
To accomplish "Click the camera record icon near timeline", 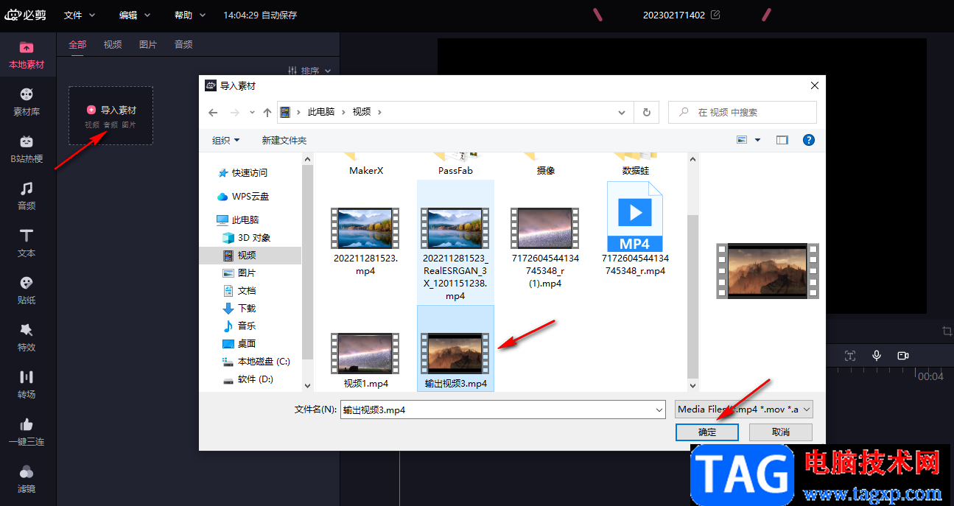I will tap(903, 355).
